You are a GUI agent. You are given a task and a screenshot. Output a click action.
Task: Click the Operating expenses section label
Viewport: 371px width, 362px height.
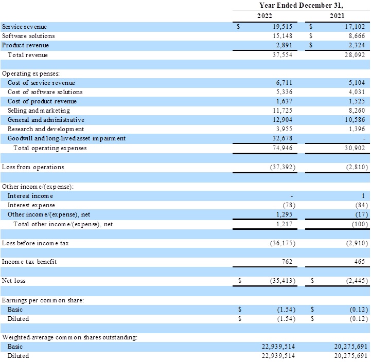(x=31, y=74)
